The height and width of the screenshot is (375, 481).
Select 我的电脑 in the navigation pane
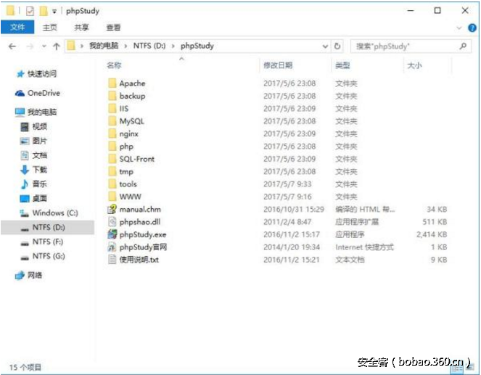(x=36, y=112)
